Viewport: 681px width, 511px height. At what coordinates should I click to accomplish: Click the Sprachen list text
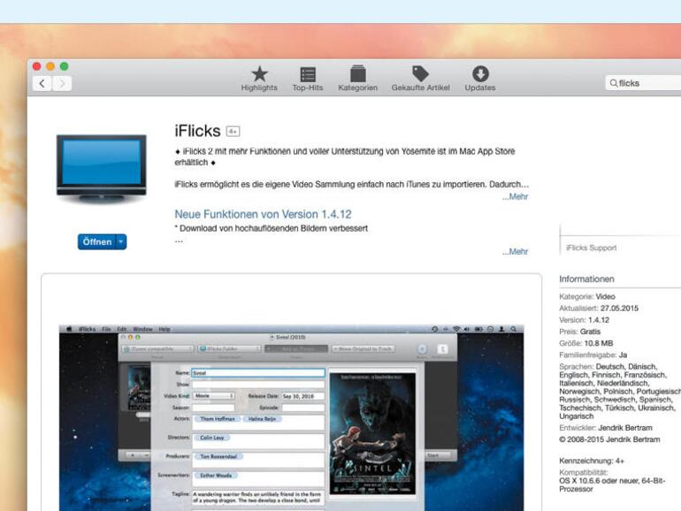620,391
